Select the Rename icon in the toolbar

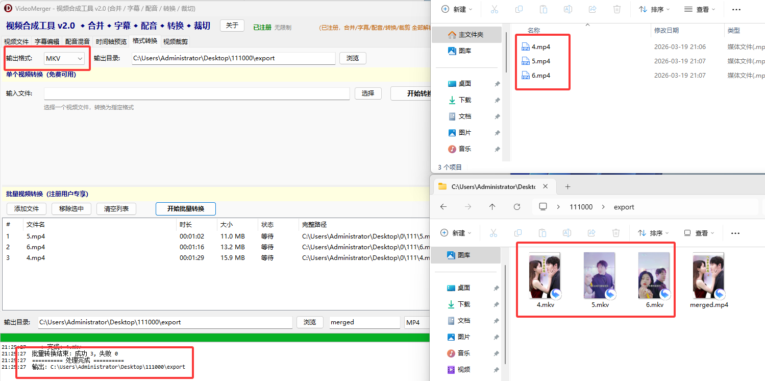(x=567, y=9)
